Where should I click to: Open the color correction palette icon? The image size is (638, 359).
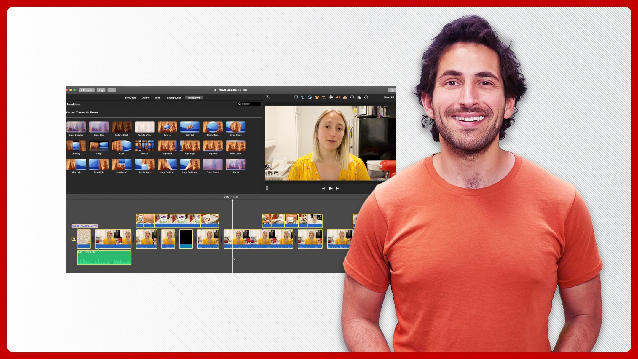click(317, 97)
